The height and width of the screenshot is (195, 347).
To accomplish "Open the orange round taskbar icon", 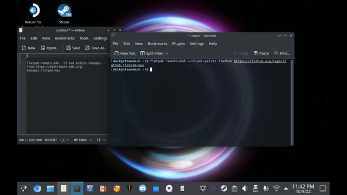I will coord(117,188).
